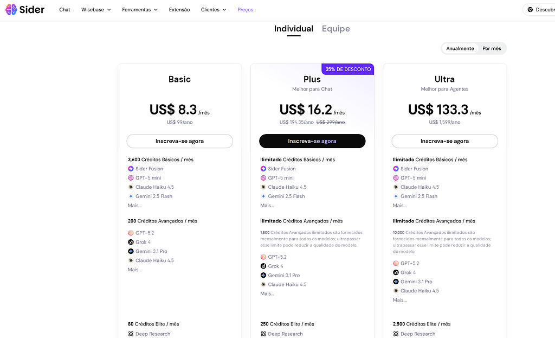Expand the Ferramentas dropdown menu
Viewport: 555px width, 338px height.
(x=140, y=10)
